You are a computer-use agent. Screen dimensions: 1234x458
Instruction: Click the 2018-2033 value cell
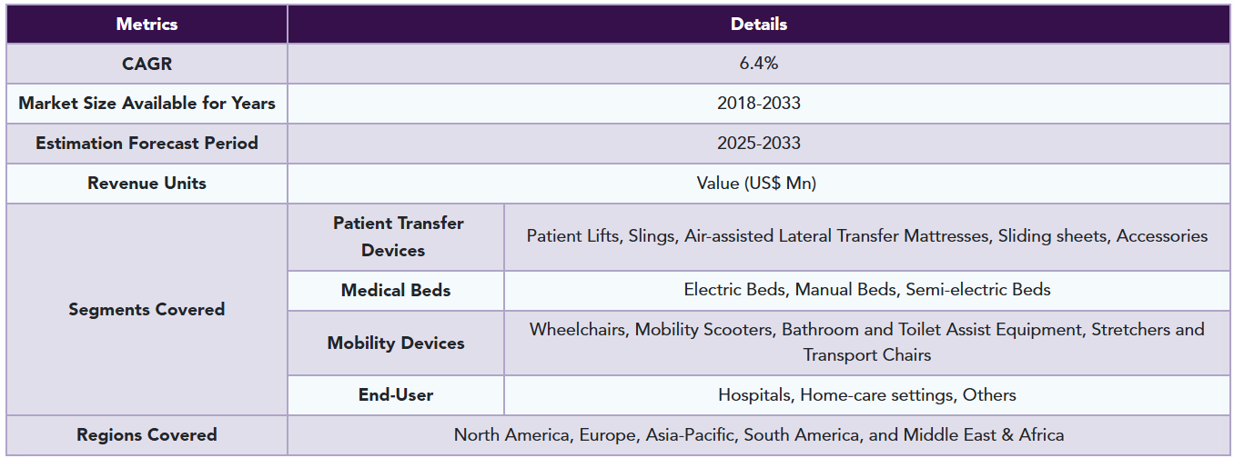[759, 104]
